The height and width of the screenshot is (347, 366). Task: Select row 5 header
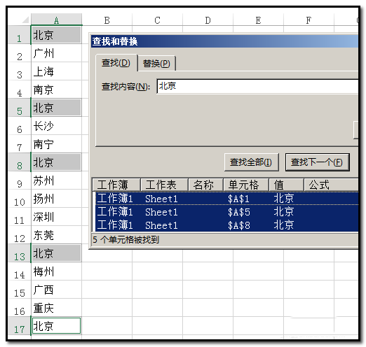20,108
